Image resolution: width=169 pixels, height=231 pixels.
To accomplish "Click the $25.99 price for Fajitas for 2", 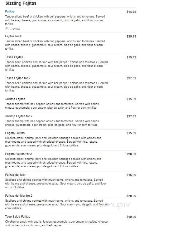I will [x=131, y=37].
